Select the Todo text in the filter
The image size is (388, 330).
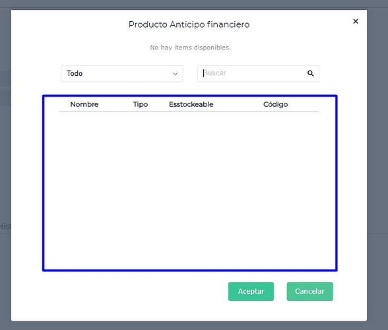[75, 73]
